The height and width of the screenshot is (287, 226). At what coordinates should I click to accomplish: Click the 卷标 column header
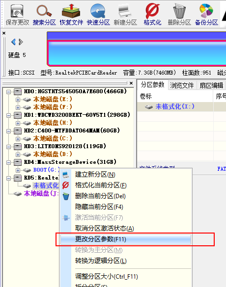[175, 96]
